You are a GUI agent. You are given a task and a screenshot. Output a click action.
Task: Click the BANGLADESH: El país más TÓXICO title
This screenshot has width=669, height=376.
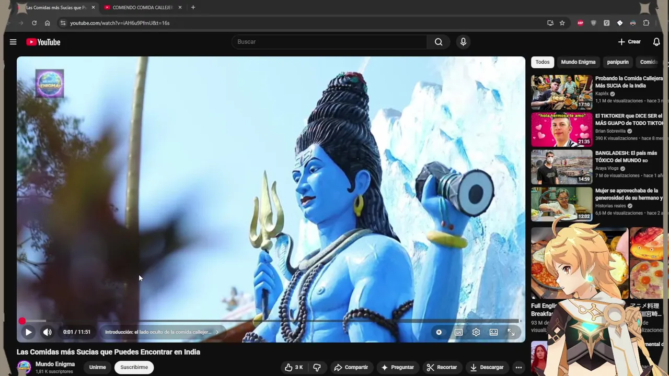[x=626, y=157]
